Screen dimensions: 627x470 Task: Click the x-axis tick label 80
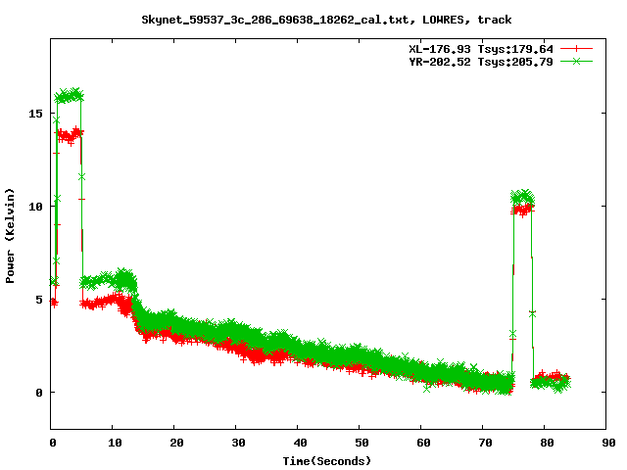coord(547,443)
